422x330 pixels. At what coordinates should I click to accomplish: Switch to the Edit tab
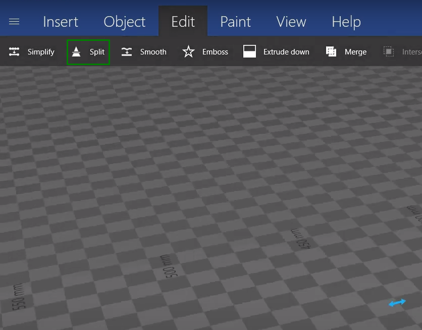click(x=183, y=21)
